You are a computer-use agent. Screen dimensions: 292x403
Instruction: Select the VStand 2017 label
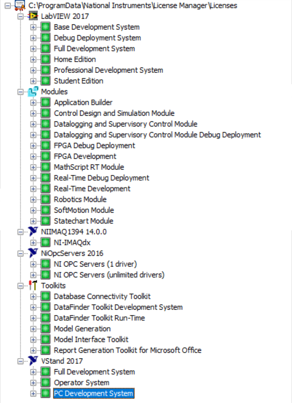[x=62, y=361]
